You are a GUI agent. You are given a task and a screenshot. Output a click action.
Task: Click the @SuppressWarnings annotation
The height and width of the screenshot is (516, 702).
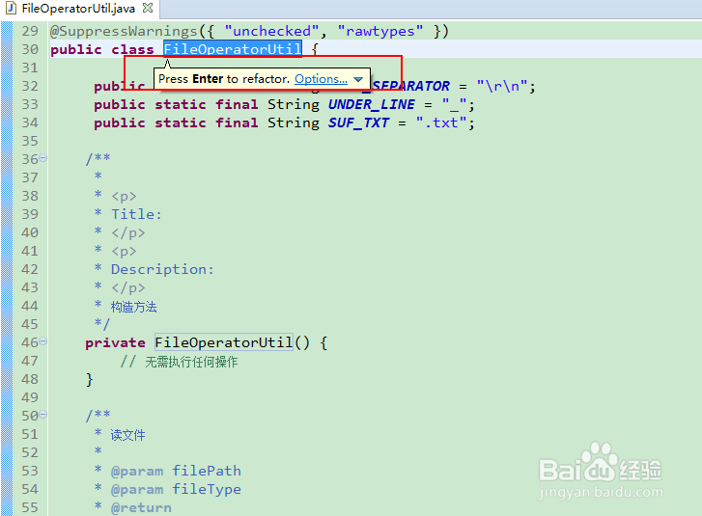point(124,31)
